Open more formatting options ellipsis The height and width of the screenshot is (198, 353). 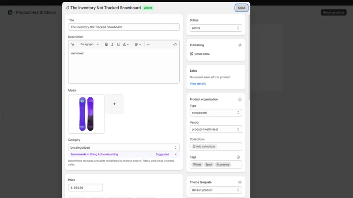pyautogui.click(x=149, y=44)
